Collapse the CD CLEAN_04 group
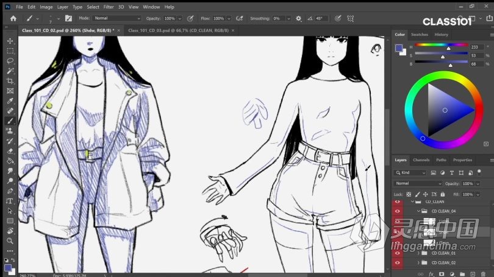The width and height of the screenshot is (494, 277). coord(418,211)
